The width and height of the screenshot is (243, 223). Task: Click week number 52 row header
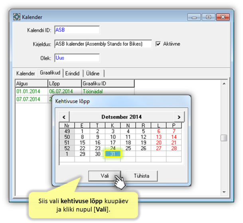tap(67, 148)
